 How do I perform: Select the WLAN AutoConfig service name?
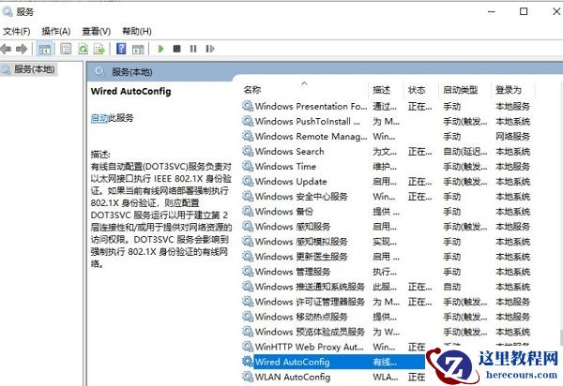(x=293, y=378)
